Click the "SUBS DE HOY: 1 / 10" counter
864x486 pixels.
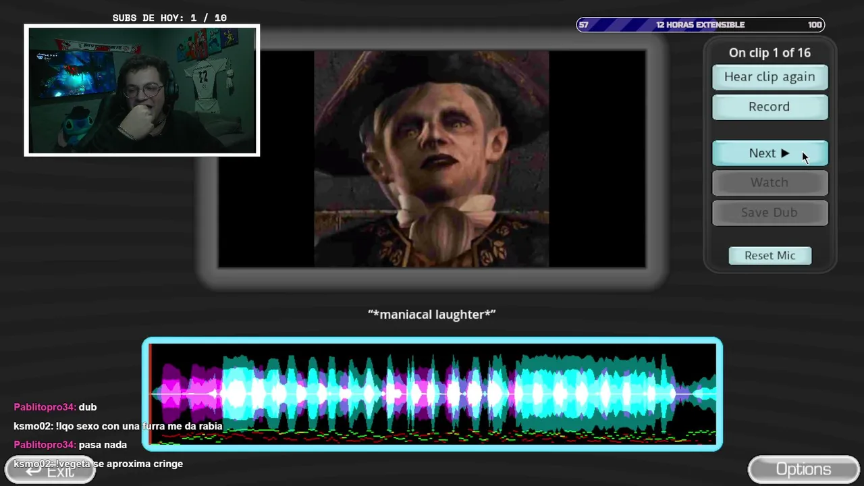point(169,18)
